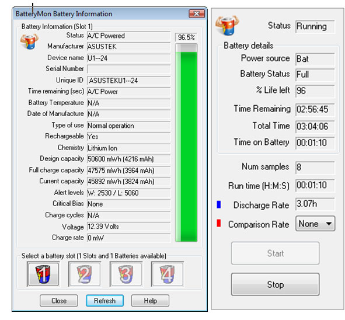
Task: Close the dialog using Close button
Action: pos(59,301)
